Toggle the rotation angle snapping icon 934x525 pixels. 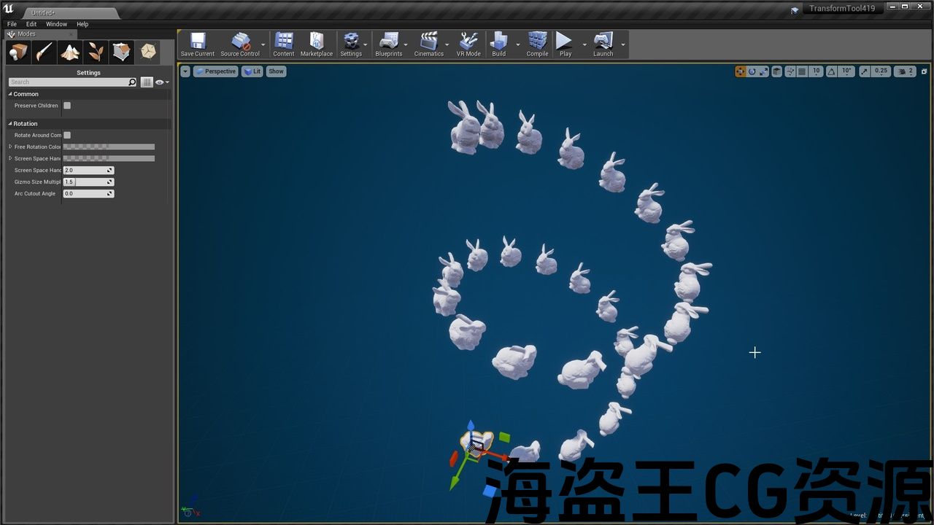point(833,71)
